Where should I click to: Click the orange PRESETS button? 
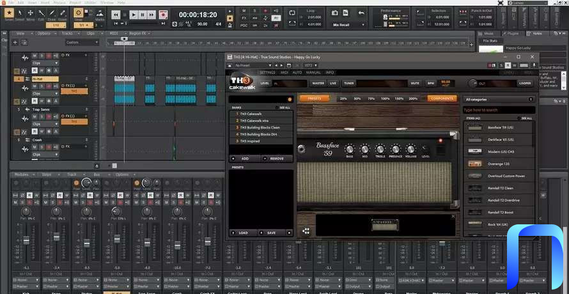click(315, 98)
